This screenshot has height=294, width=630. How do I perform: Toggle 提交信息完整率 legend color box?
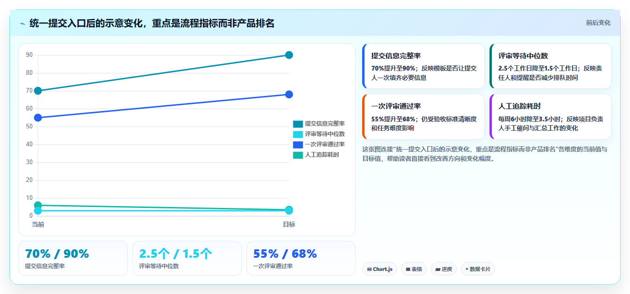coord(298,124)
